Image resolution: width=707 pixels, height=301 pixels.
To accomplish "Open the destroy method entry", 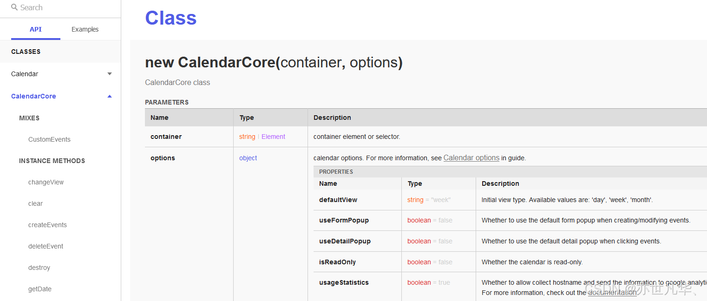I will click(x=39, y=268).
